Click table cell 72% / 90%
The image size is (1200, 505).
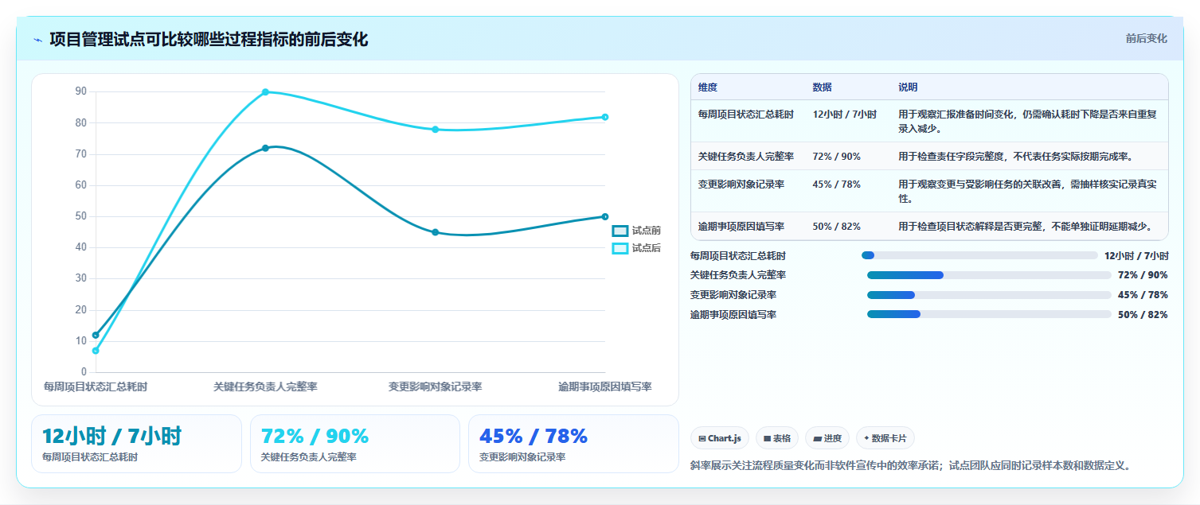point(836,157)
